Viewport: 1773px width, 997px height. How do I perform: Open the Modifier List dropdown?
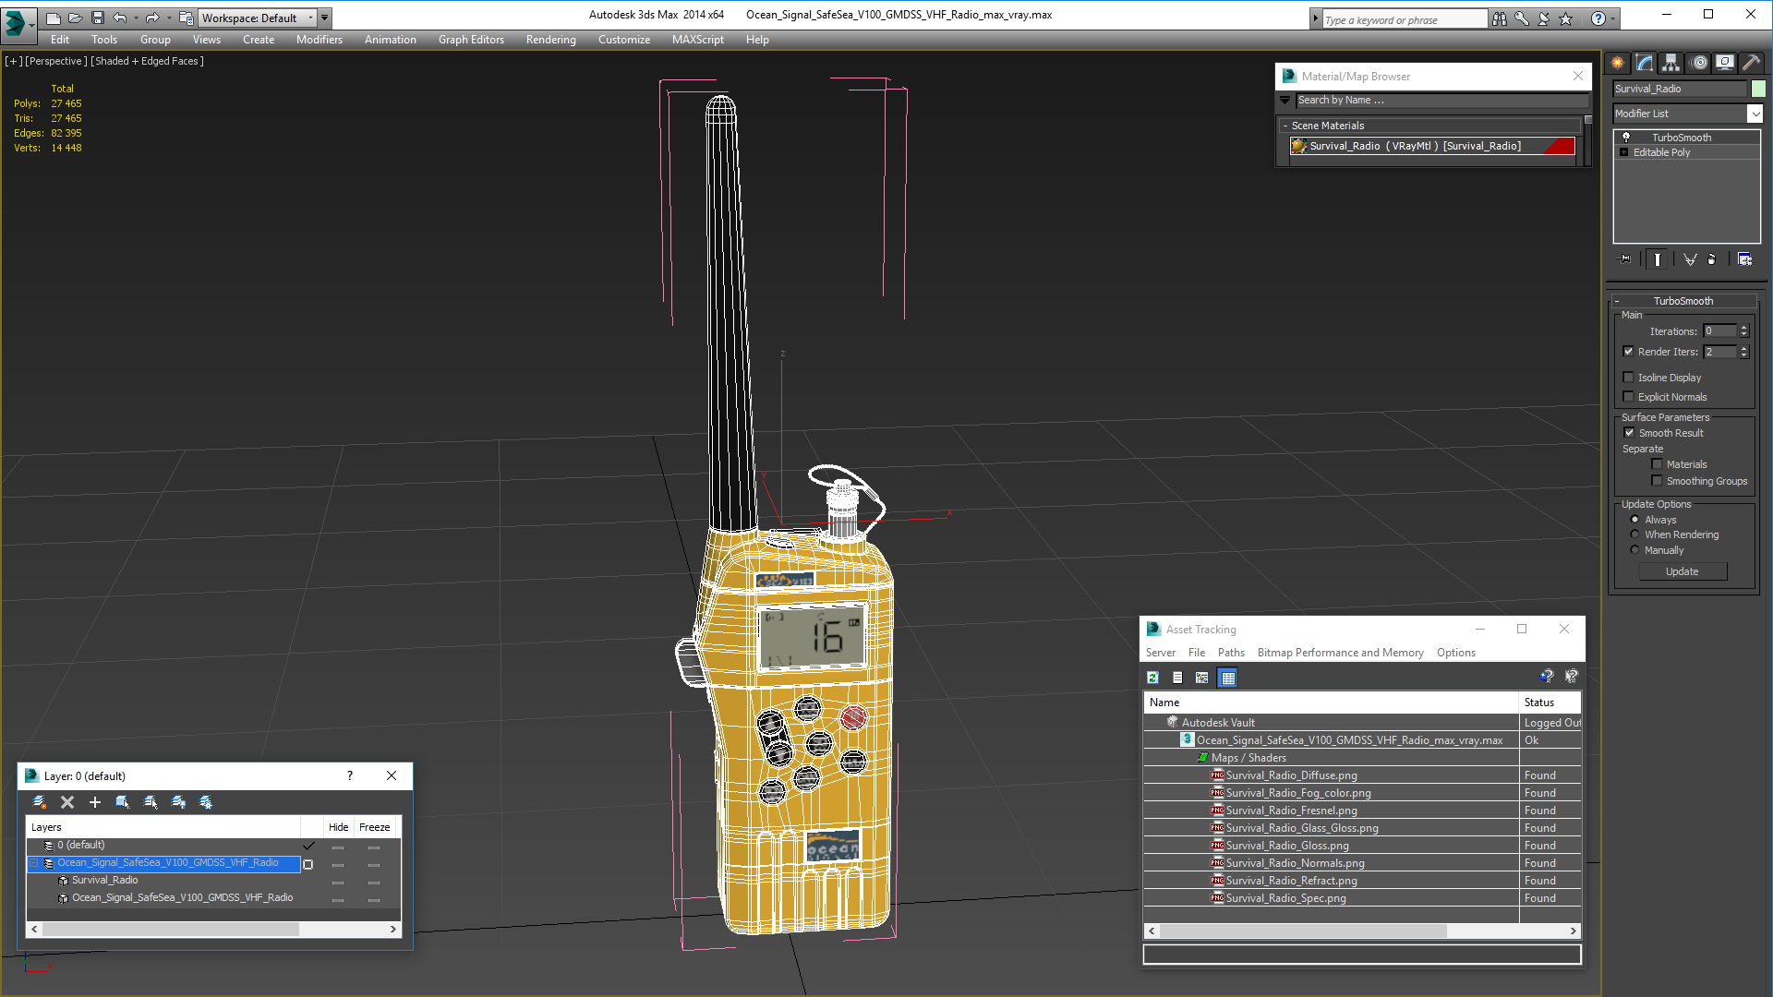point(1754,114)
